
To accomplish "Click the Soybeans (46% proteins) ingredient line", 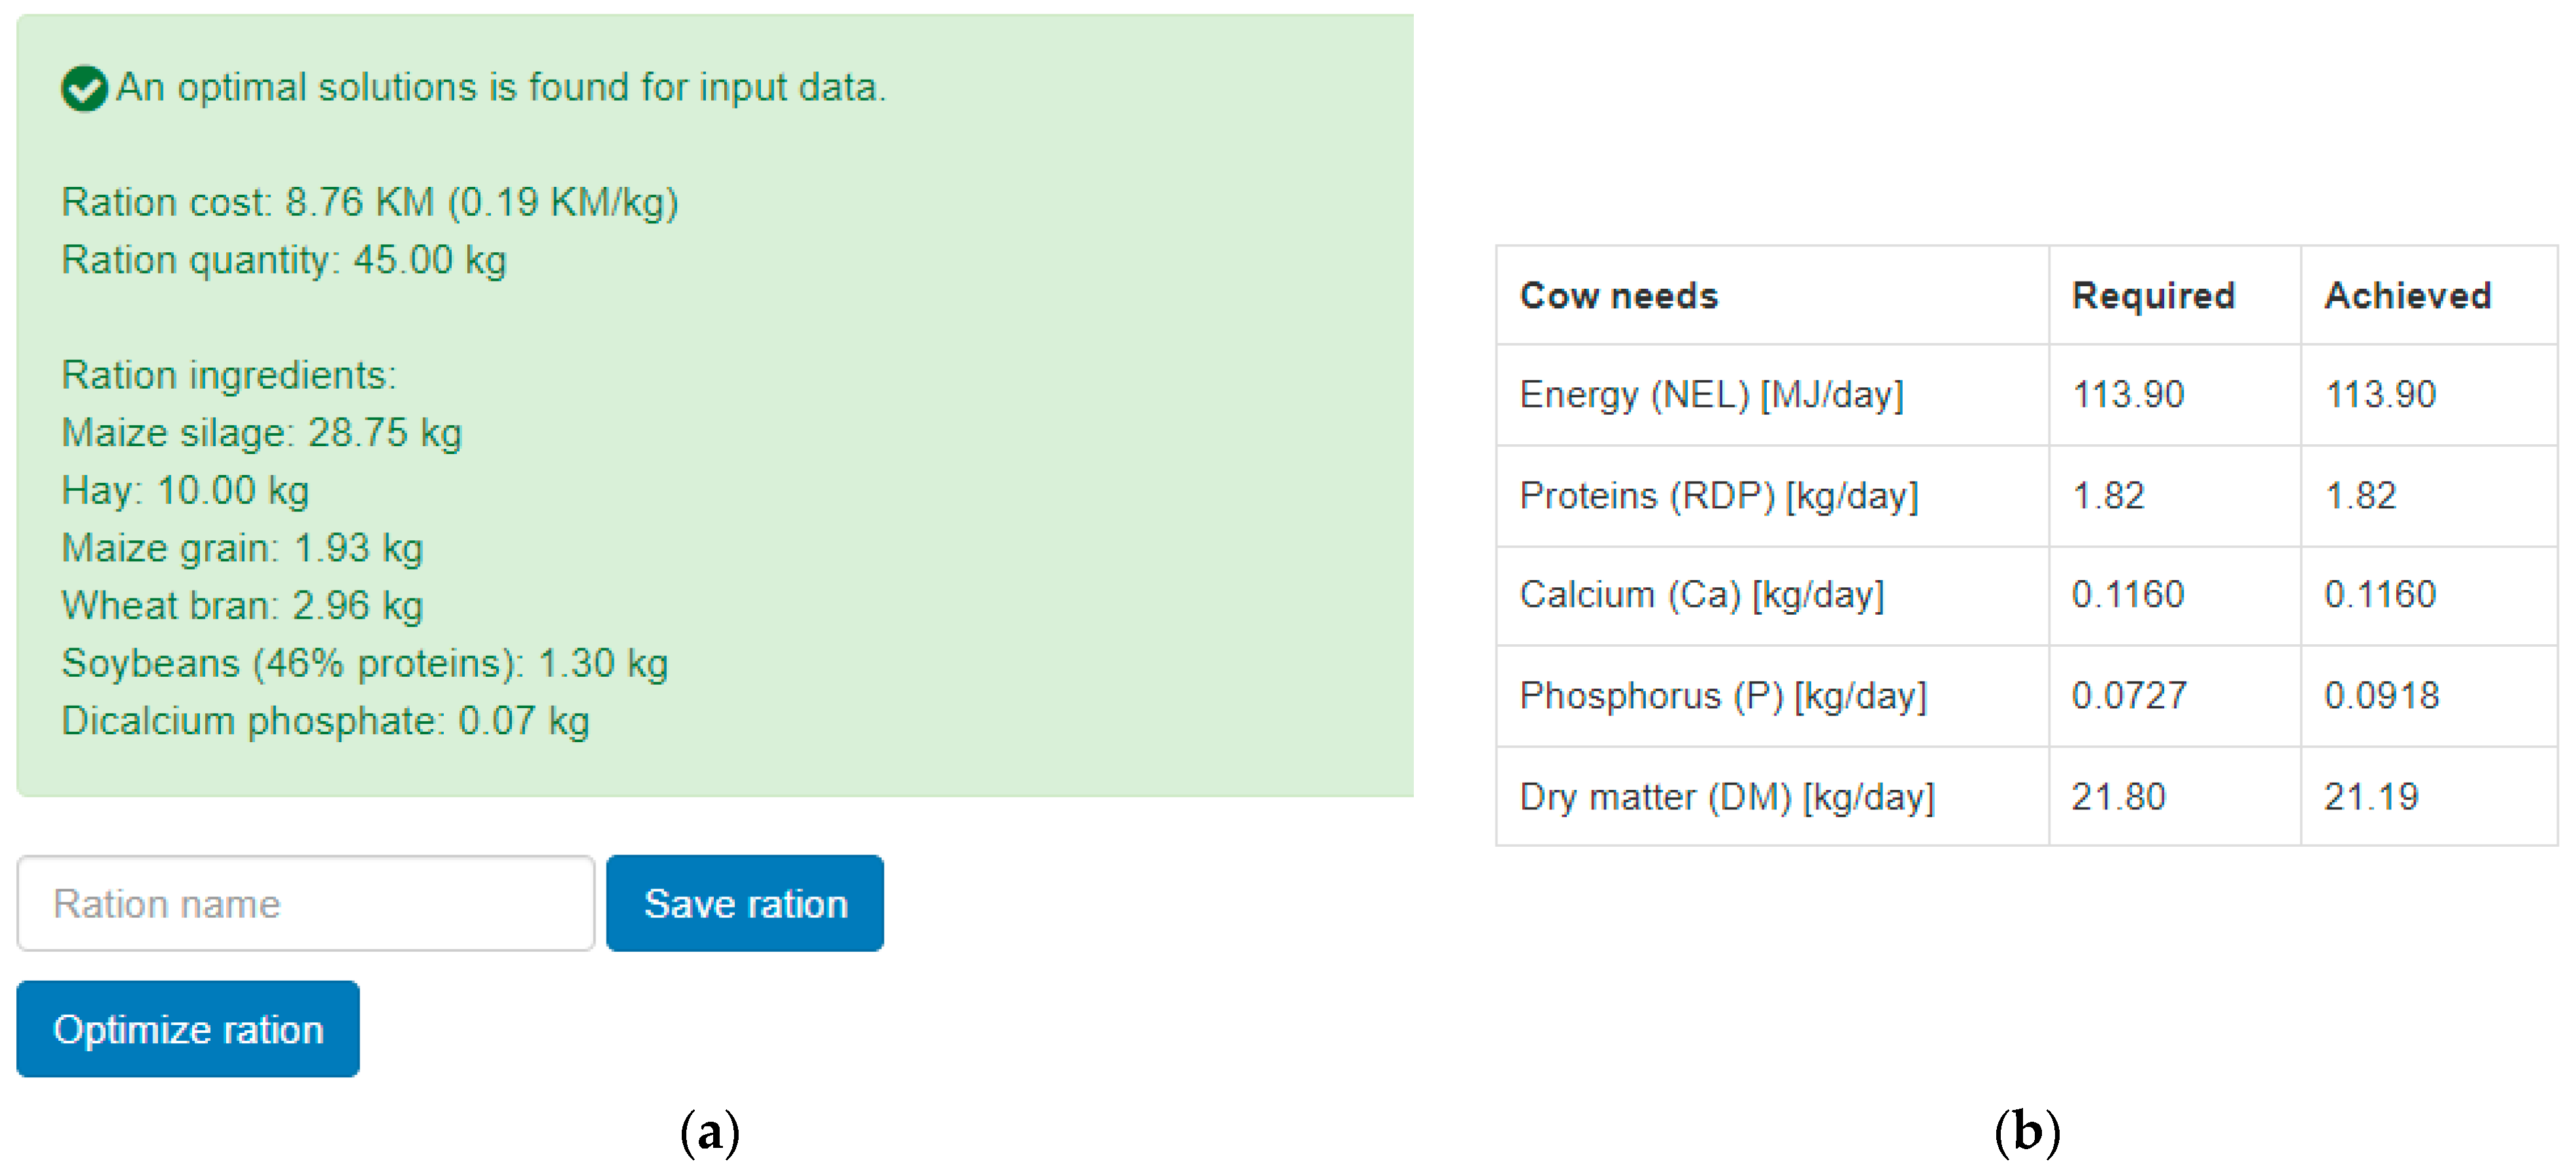I will click(364, 663).
